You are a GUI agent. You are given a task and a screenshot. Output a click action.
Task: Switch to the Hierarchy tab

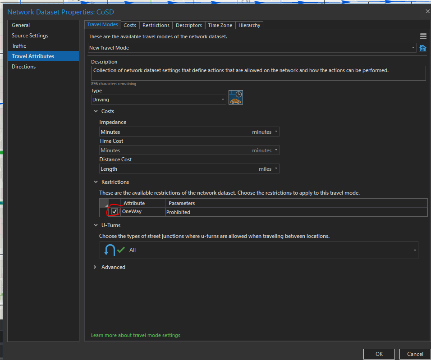(x=249, y=25)
